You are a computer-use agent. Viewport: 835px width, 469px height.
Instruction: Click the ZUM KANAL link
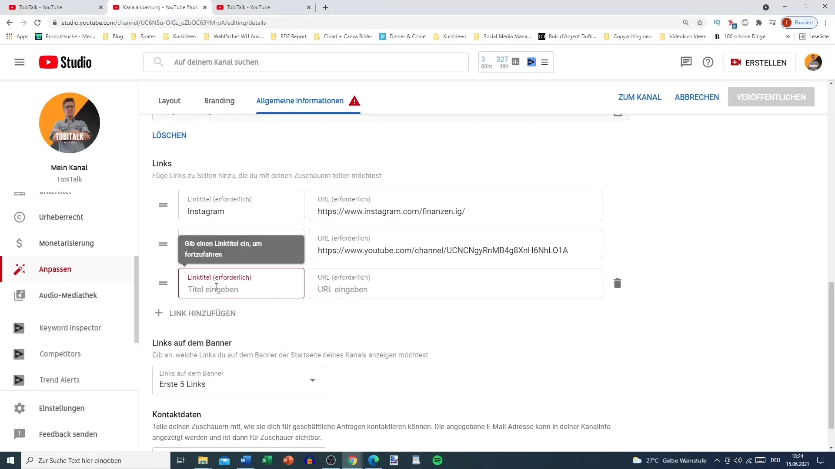640,97
